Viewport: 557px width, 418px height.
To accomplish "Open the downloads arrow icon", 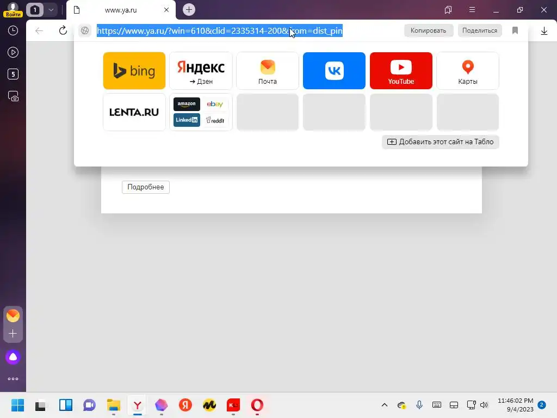I will coord(544,31).
